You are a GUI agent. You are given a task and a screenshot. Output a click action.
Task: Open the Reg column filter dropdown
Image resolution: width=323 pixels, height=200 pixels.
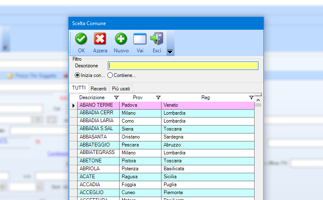[x=251, y=97]
